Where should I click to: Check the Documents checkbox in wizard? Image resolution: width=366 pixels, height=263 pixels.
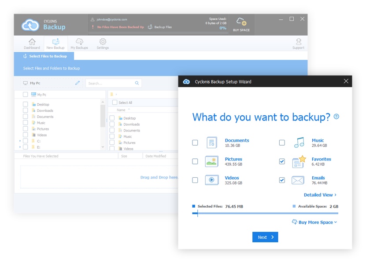[x=195, y=142]
